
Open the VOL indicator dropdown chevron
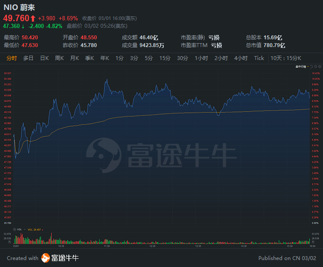[25, 230]
